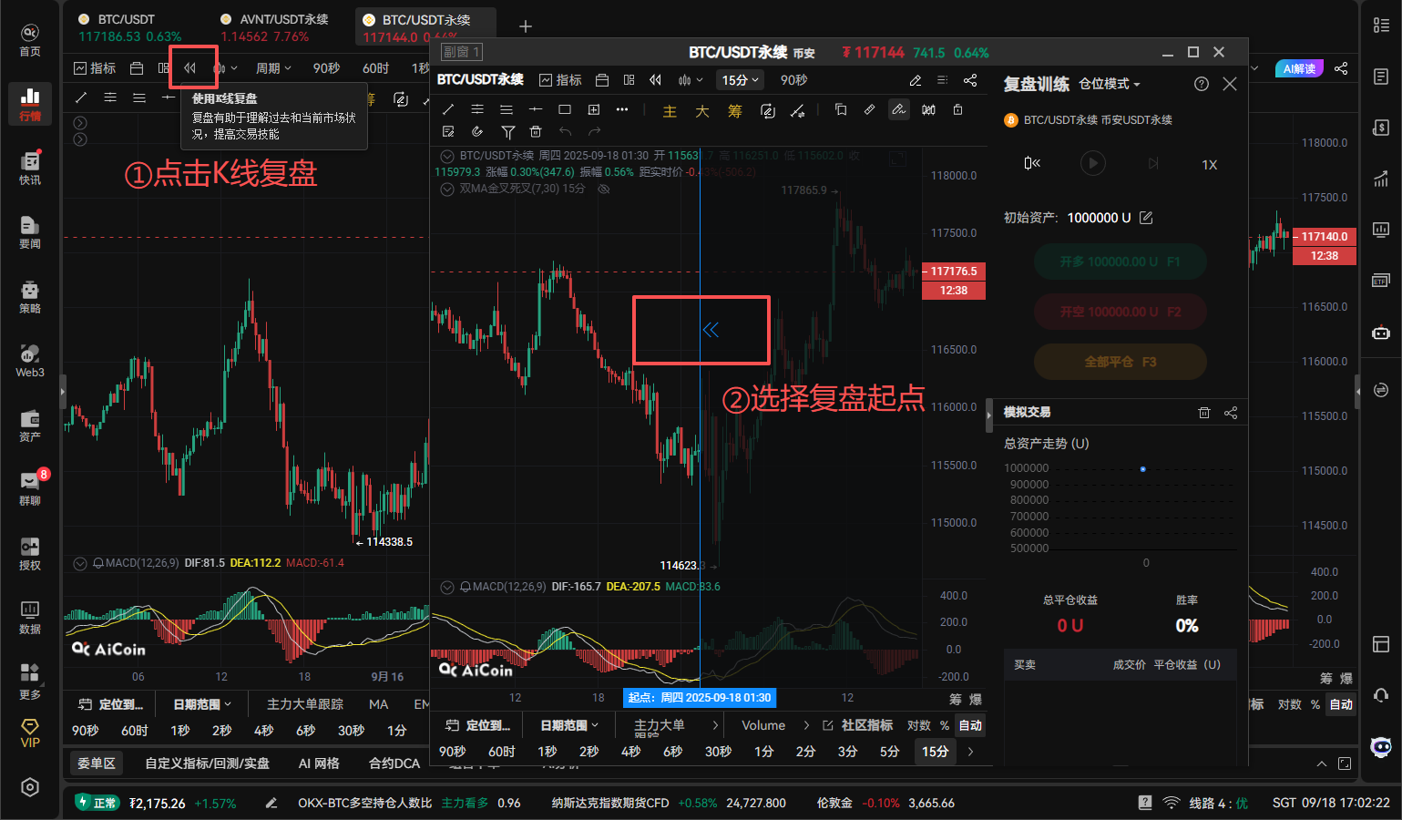Open the 仓位模式 position mode dropdown
Viewport: 1402px width, 820px height.
click(1109, 84)
